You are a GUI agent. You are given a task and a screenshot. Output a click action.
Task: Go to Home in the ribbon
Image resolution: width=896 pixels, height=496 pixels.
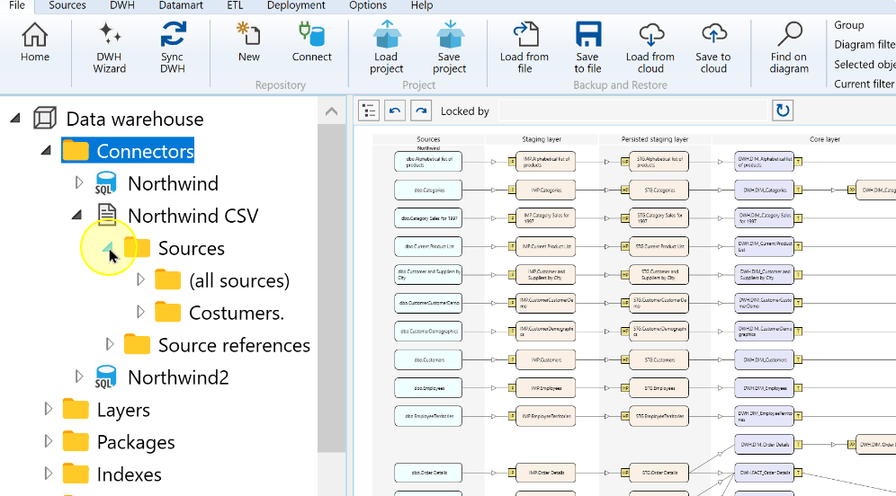click(x=35, y=43)
